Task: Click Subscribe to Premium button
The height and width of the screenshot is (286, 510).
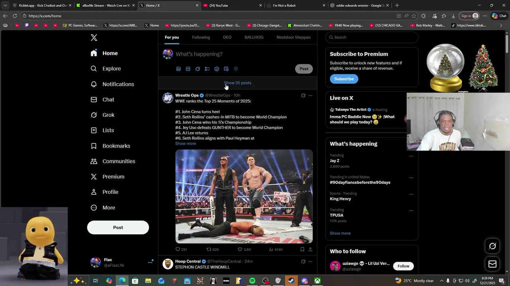Action: (x=344, y=79)
